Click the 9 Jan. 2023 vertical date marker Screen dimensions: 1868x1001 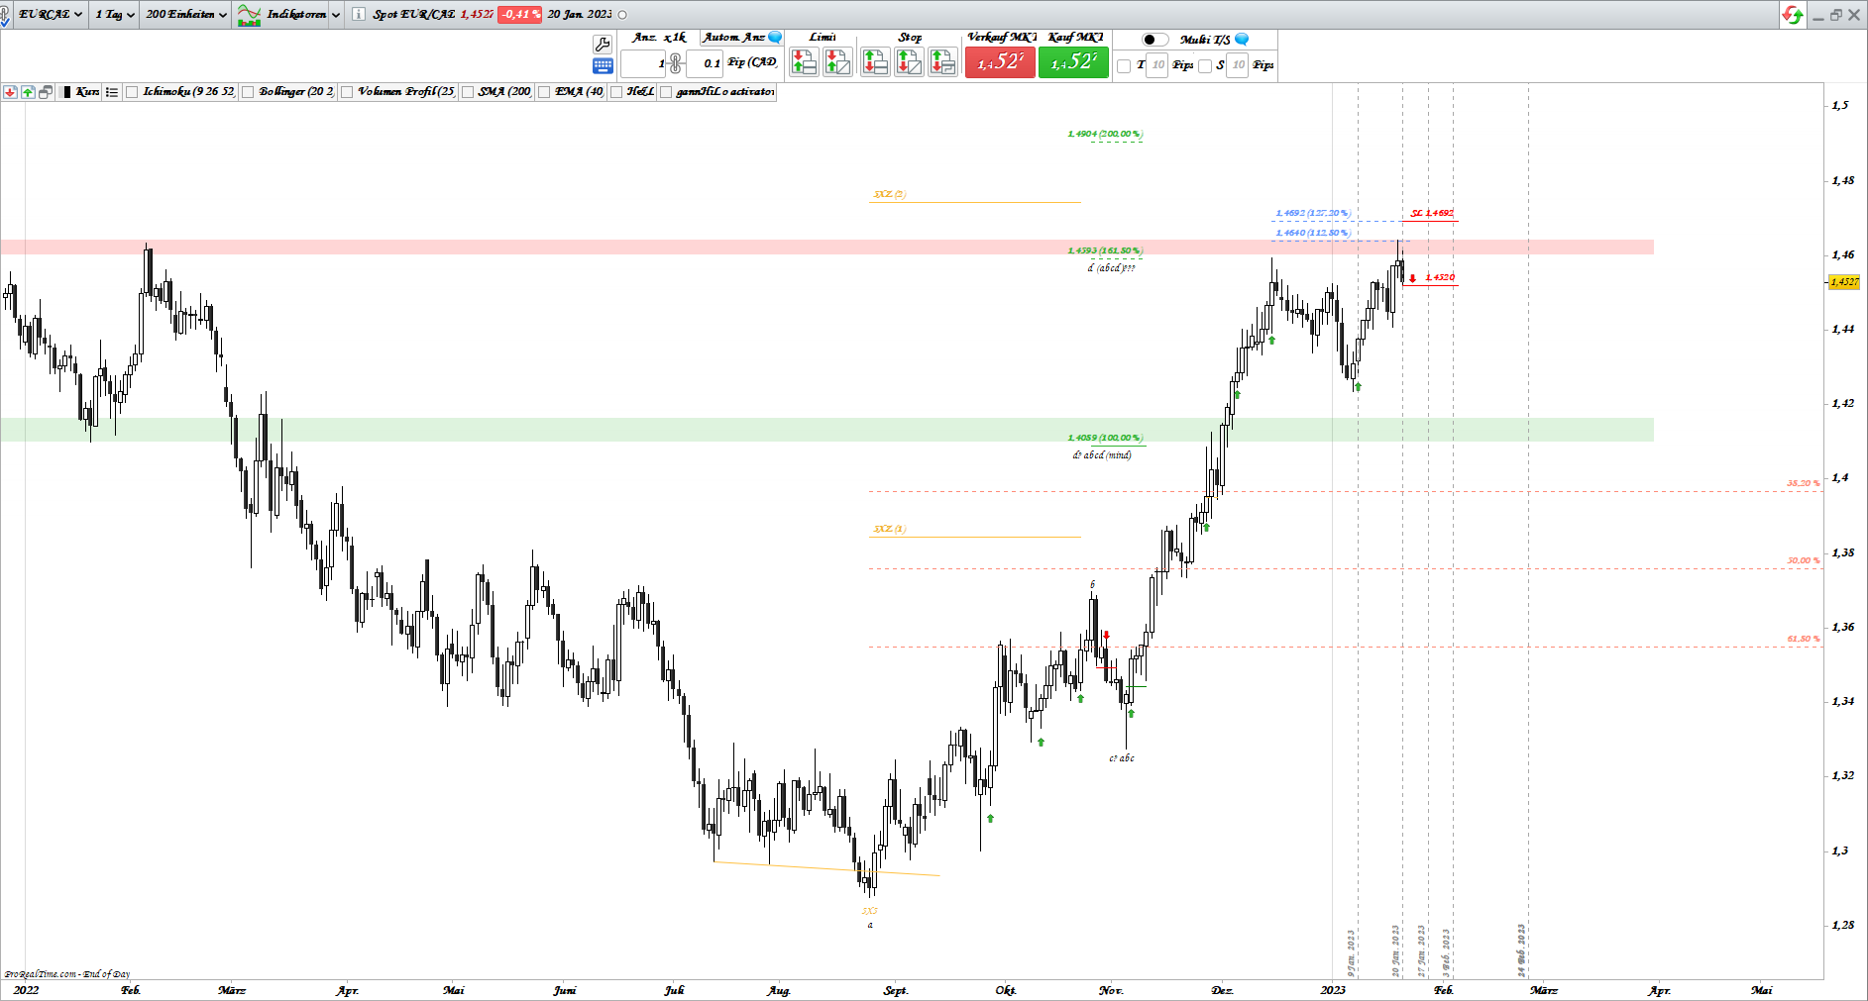[1351, 952]
